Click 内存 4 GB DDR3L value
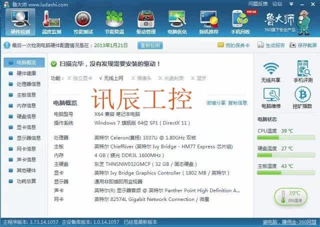This screenshot has height=227, width=320. [x=129, y=155]
